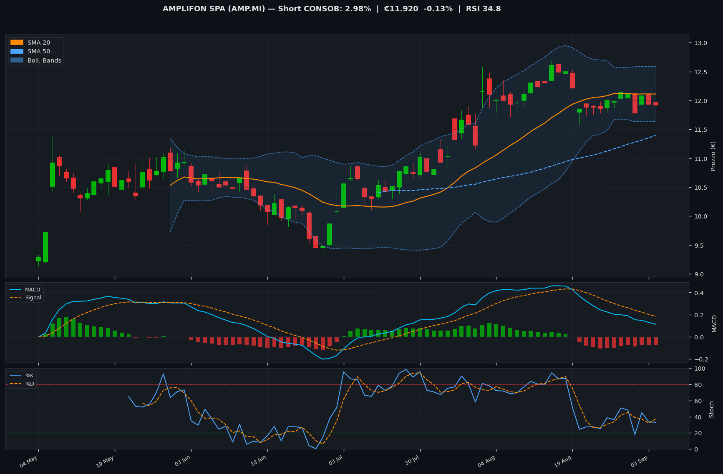Click the orange SMA 20 legend swatch

point(17,43)
